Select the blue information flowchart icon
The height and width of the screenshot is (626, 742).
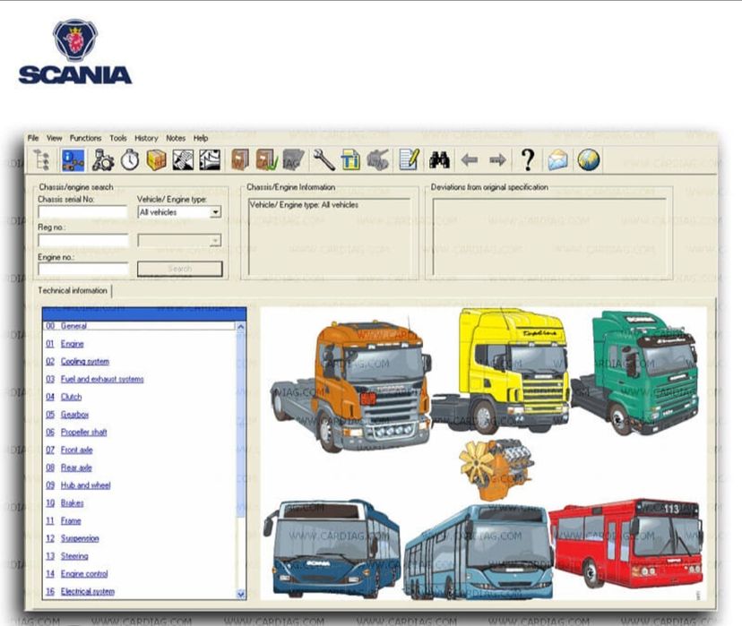pyautogui.click(x=73, y=159)
